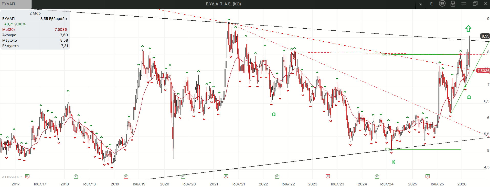Image resolution: width=490 pixels, height=187 pixels.
Task: Click the Εβδομάδα timeframe label
Action: 58,19
